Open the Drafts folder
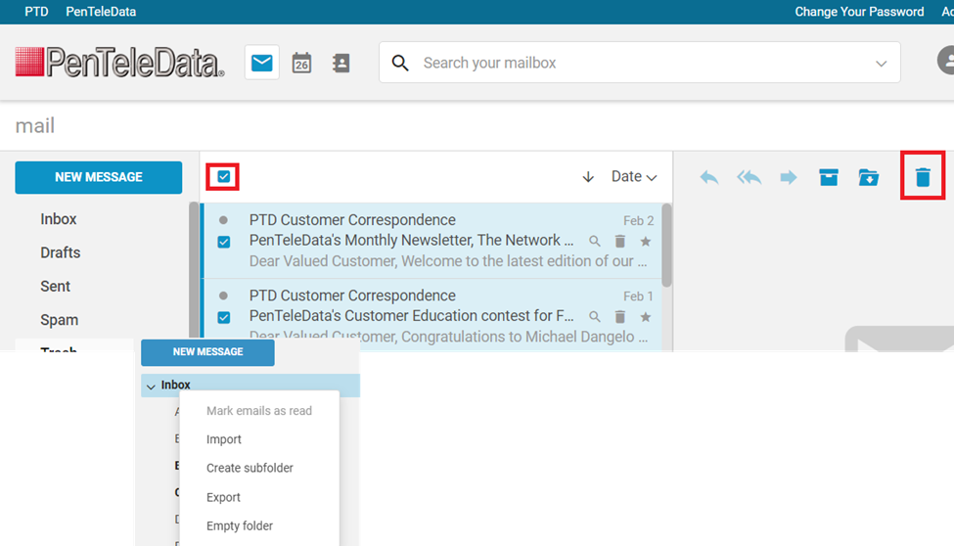Viewport: 954px width, 546px height. (61, 252)
